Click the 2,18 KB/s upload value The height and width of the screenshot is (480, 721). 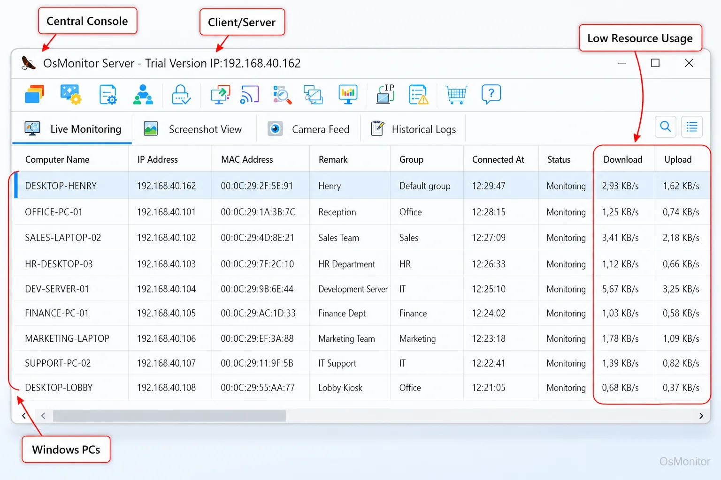[681, 238]
